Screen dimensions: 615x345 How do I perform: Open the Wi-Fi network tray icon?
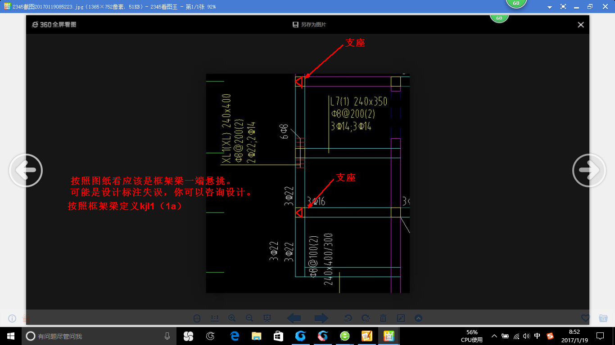(516, 336)
